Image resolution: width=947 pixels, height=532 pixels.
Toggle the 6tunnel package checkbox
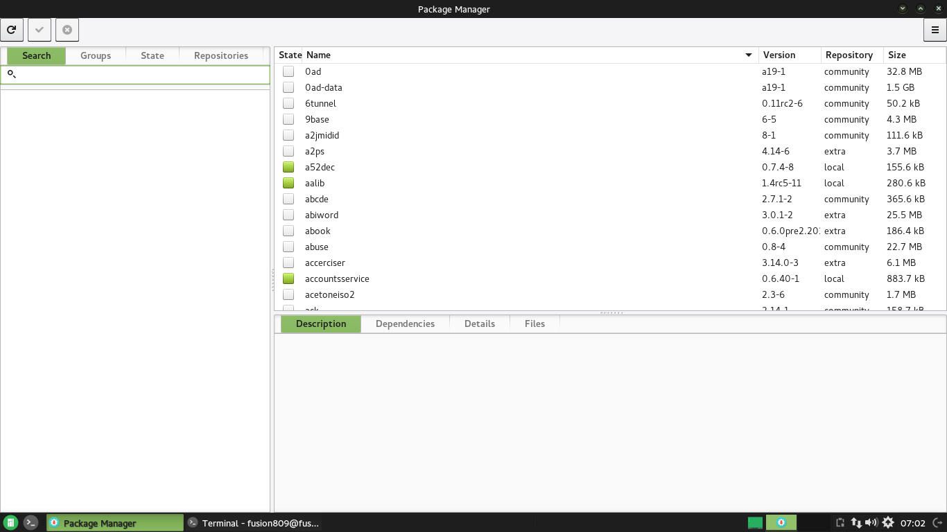(288, 103)
